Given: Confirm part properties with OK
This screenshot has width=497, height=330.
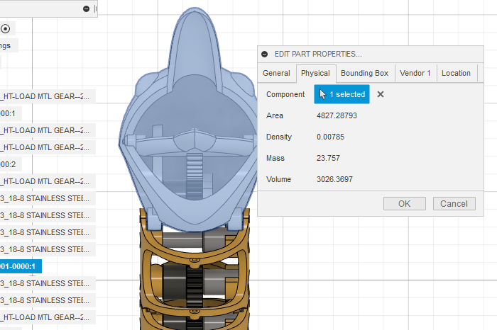Looking at the screenshot, I should [x=404, y=204].
